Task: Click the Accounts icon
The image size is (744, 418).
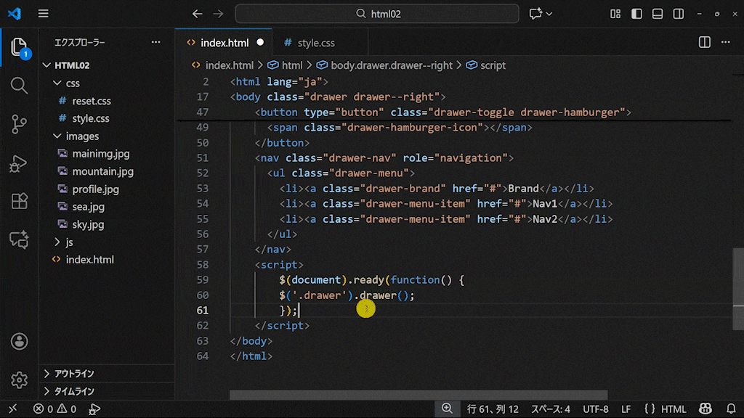Action: [x=19, y=341]
